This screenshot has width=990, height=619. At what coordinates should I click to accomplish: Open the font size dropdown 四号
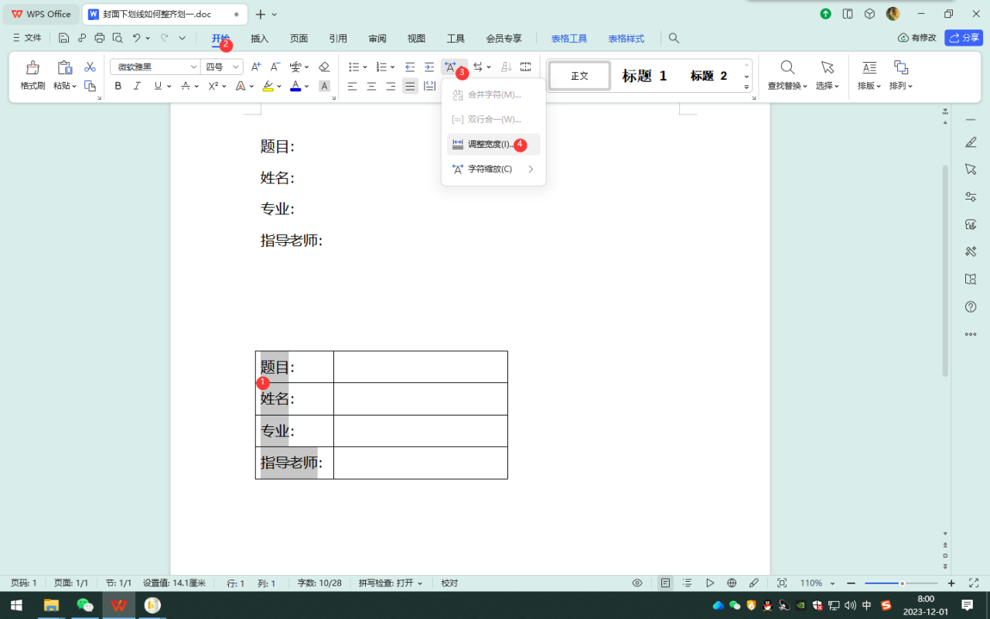point(222,67)
